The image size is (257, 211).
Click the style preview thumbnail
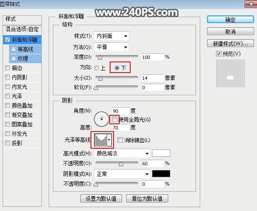tap(230, 73)
